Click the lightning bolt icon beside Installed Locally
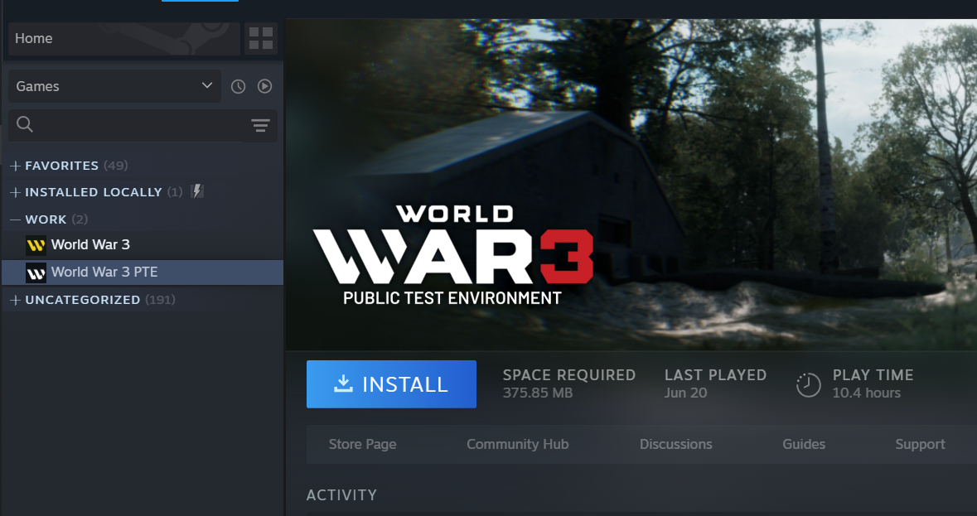Screen dimensions: 977x516 (x=197, y=191)
